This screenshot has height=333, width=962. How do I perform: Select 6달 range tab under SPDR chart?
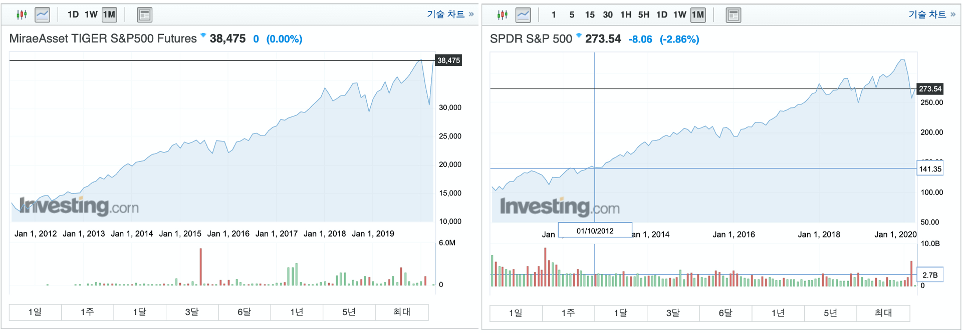[726, 313]
